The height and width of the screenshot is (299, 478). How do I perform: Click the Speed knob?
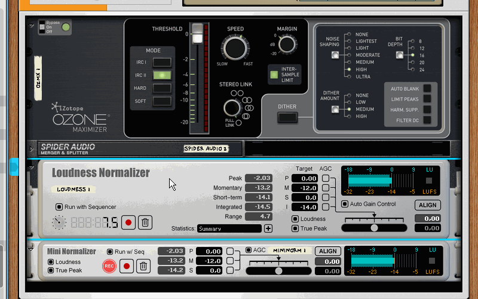tap(235, 48)
